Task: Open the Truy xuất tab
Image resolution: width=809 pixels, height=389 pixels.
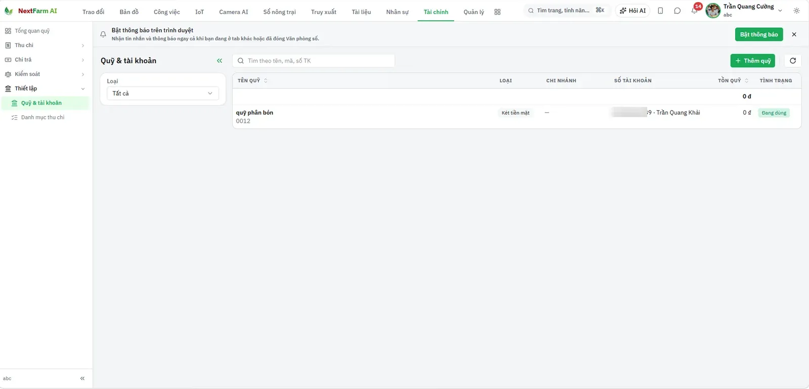Action: click(324, 12)
